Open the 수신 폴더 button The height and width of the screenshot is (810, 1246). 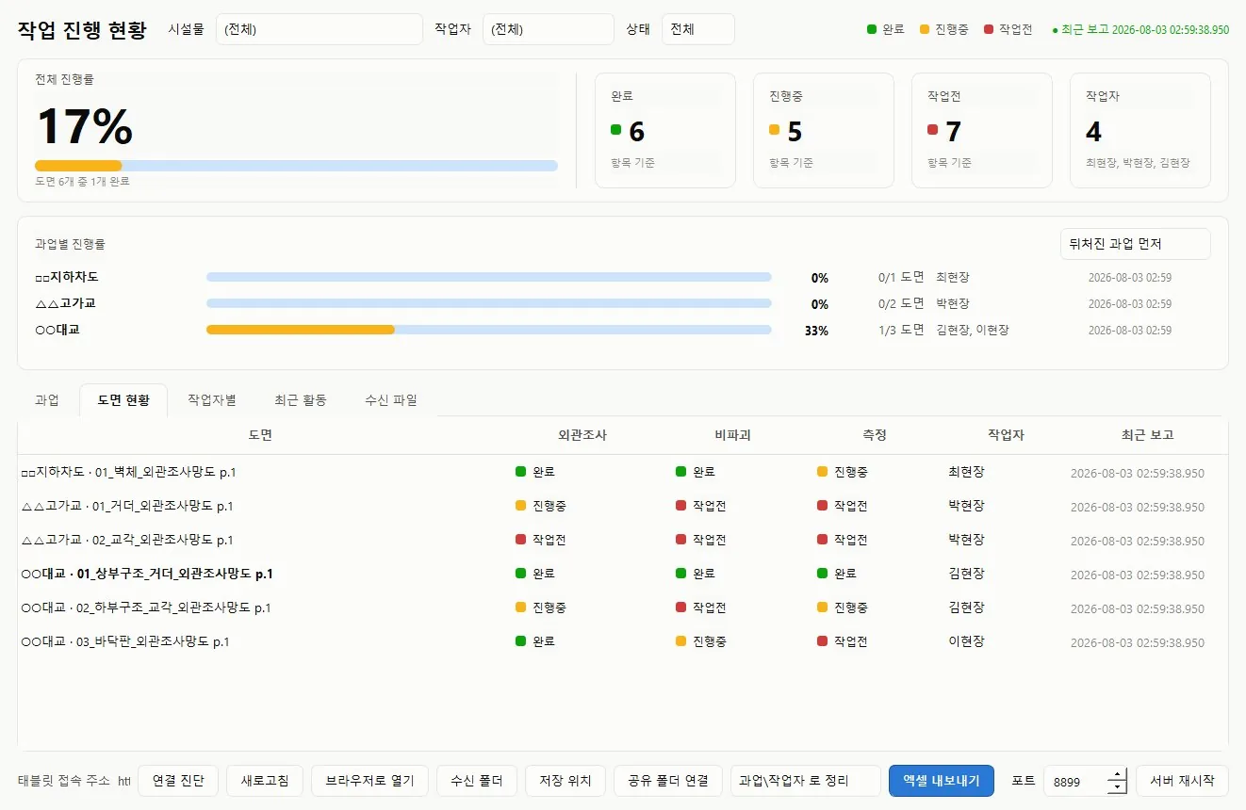(476, 781)
